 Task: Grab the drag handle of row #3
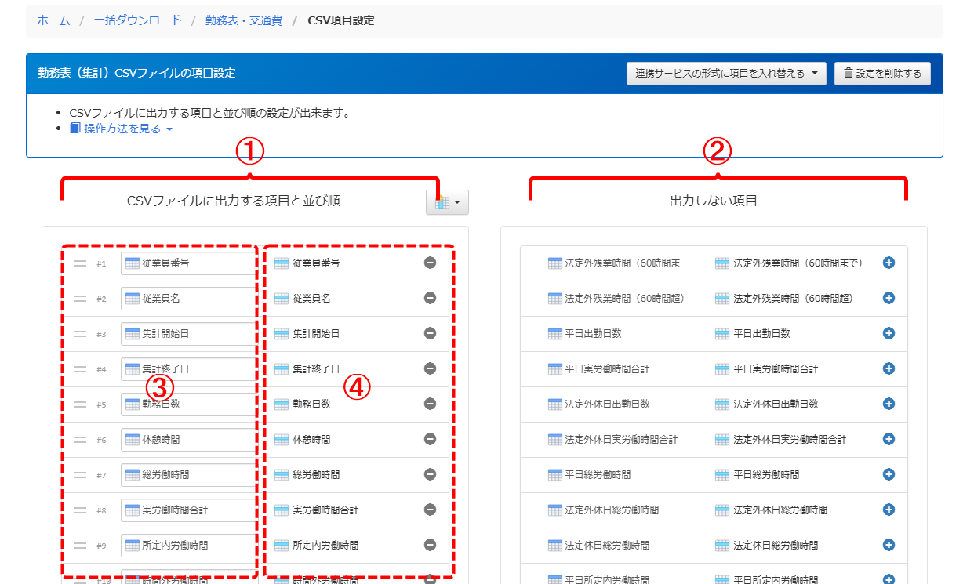[x=80, y=334]
